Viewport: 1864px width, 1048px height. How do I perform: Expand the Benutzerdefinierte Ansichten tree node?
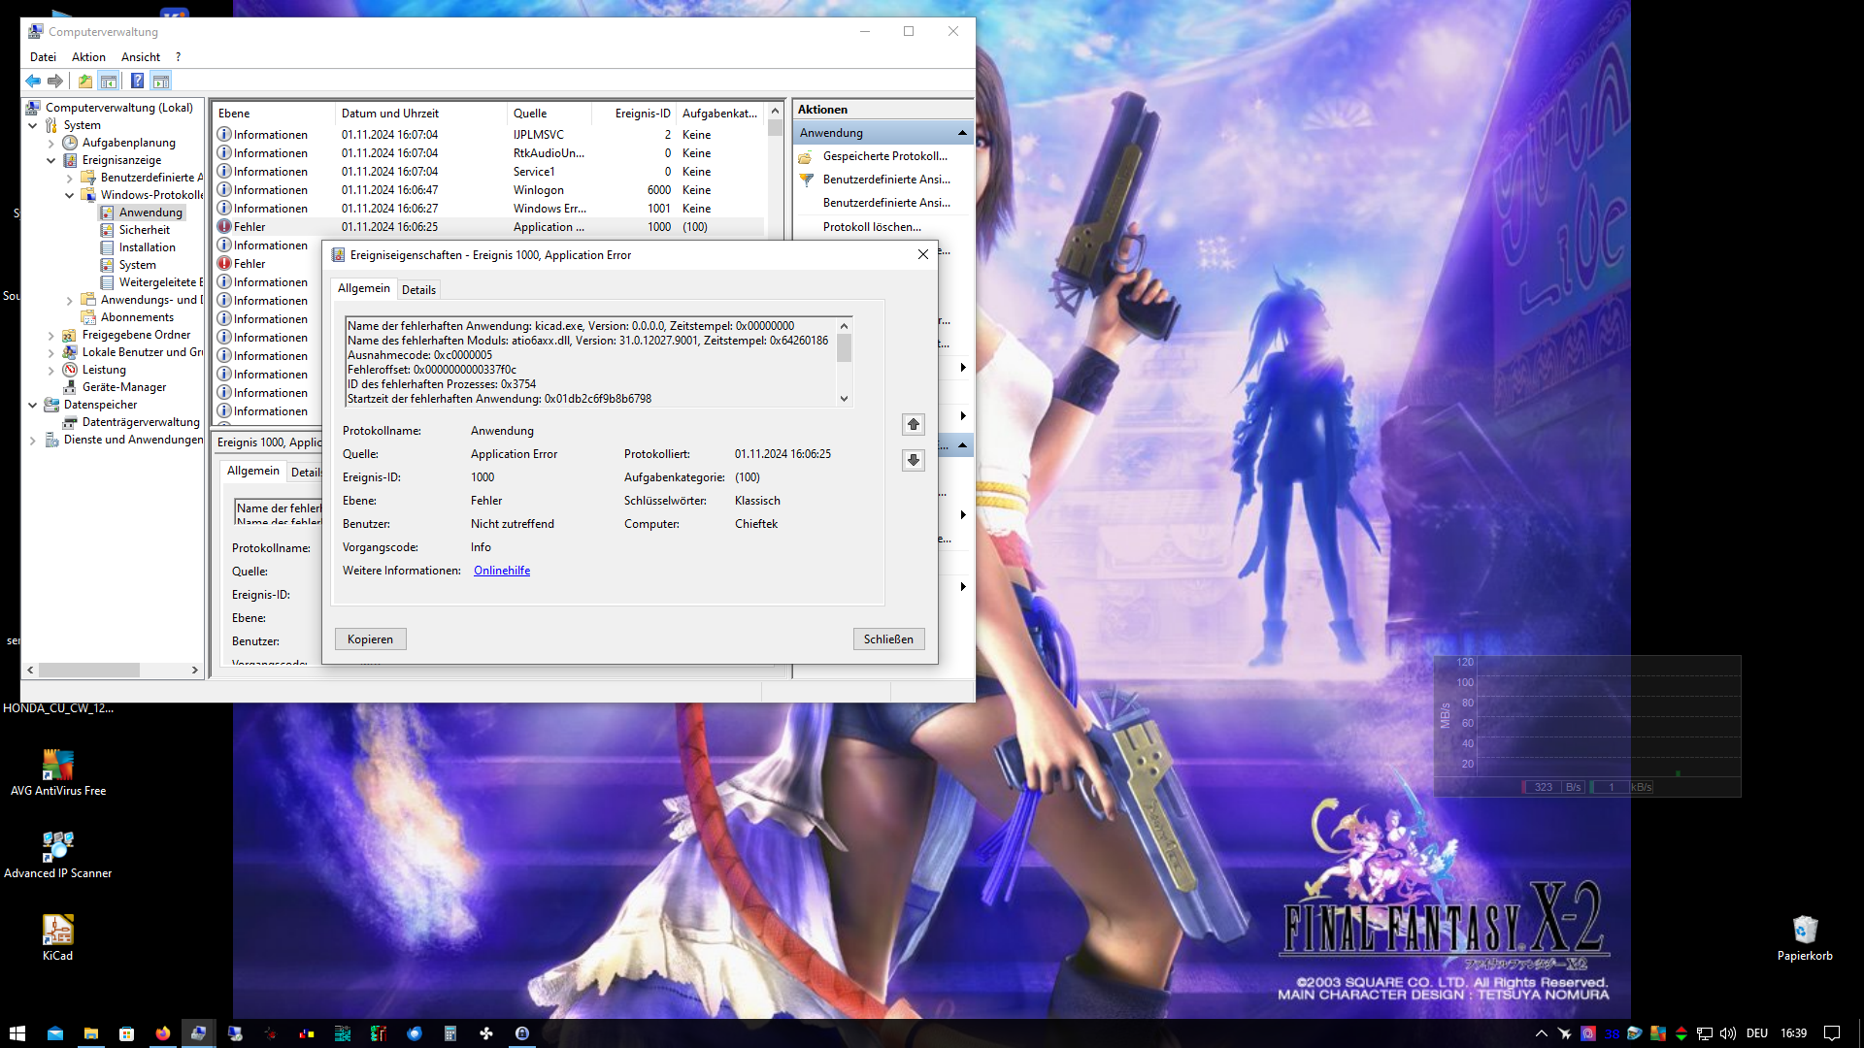pos(69,178)
